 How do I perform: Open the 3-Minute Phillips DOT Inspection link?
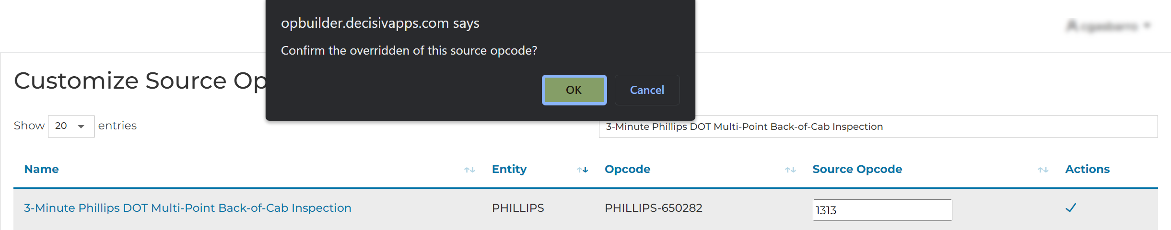click(x=187, y=208)
